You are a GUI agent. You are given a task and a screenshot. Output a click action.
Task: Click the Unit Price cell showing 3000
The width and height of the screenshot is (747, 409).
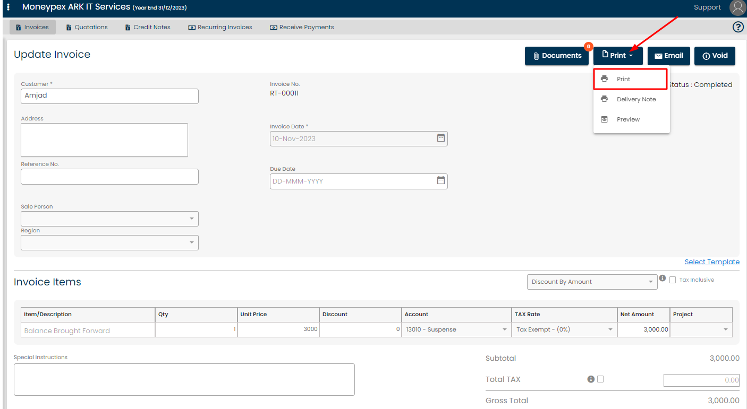pyautogui.click(x=278, y=329)
